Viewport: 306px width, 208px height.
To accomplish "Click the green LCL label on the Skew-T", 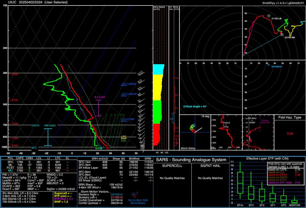I will coord(124,140).
